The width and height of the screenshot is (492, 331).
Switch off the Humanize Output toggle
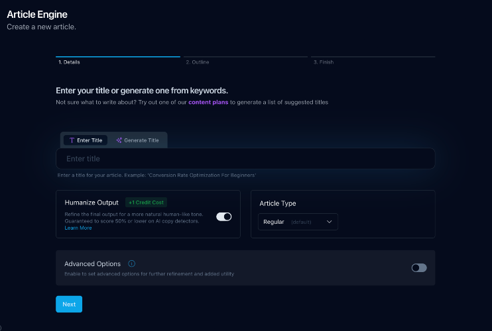click(223, 216)
